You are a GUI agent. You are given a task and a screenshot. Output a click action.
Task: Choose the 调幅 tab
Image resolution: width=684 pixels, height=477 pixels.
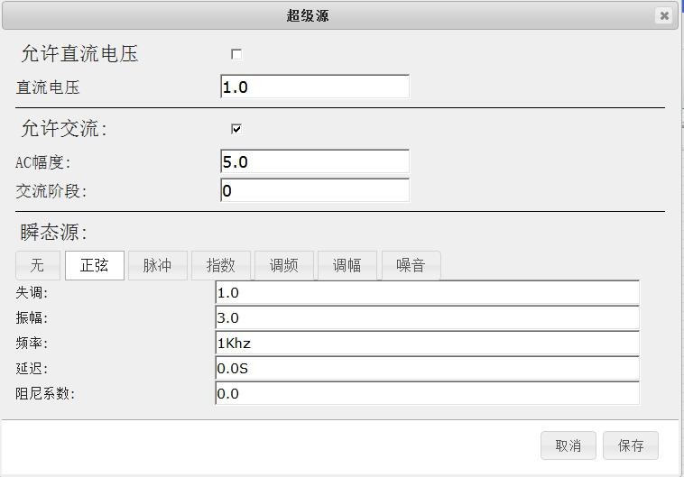(347, 265)
